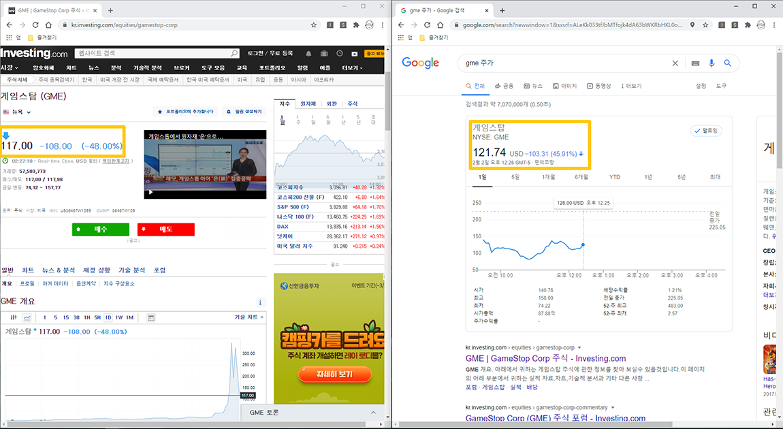
Task: Select 5일 range on Google chart
Action: (x=515, y=177)
